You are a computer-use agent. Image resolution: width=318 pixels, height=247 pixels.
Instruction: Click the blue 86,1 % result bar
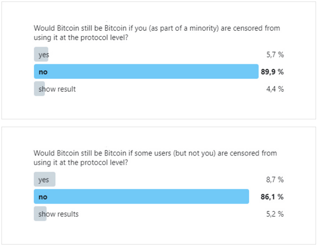coord(141,196)
